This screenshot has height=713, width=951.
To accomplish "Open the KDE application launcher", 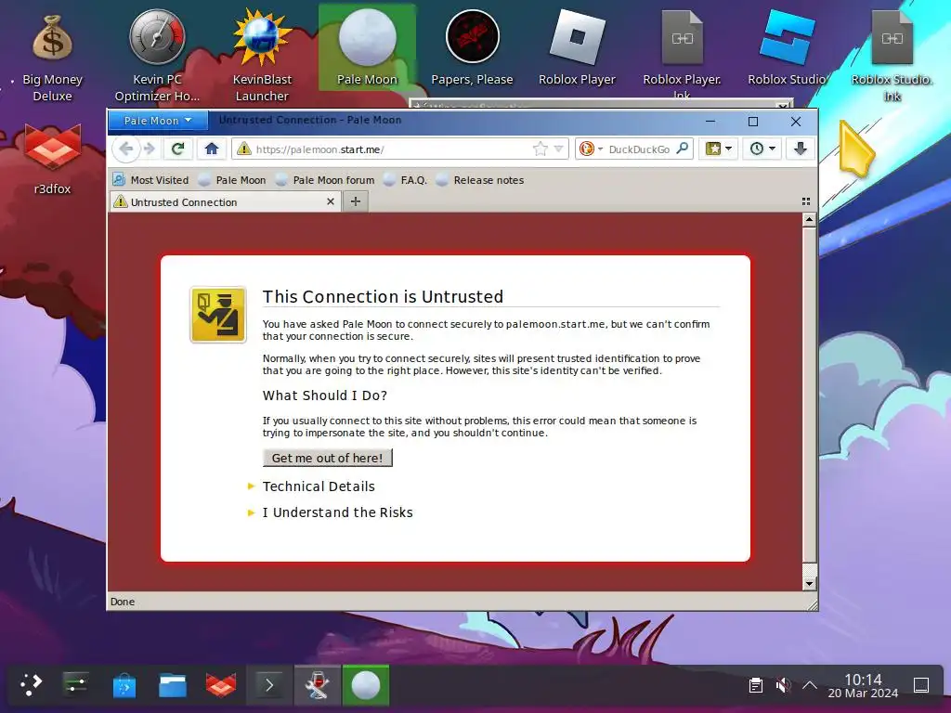I will [x=31, y=685].
